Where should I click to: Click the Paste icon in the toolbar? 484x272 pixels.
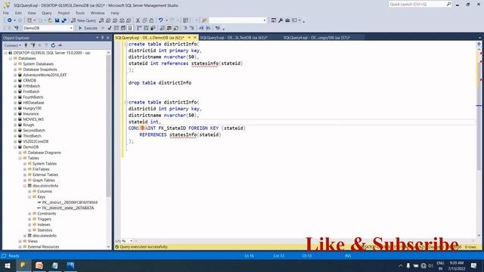(x=151, y=20)
